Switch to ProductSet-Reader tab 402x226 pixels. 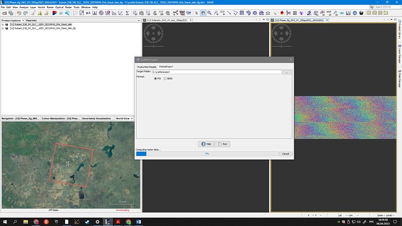coord(147,67)
